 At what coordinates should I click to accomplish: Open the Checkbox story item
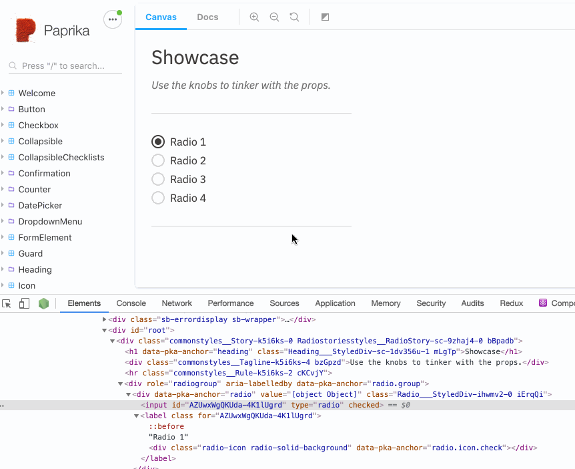click(x=39, y=125)
